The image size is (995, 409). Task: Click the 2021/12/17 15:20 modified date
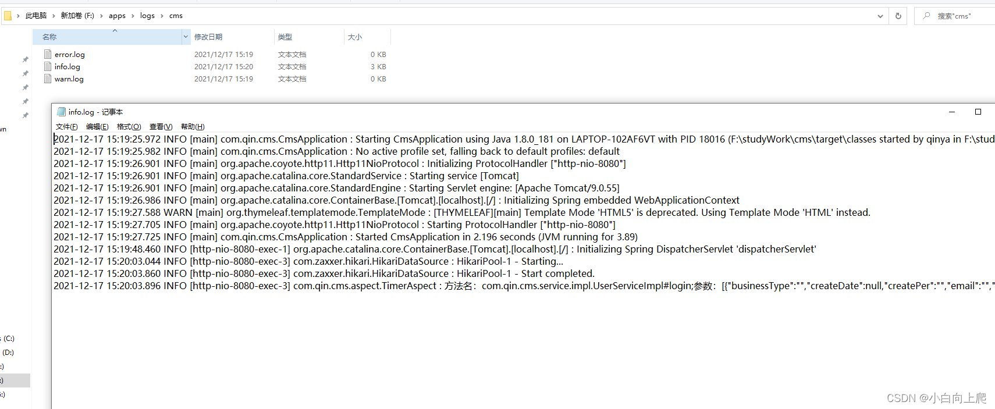click(223, 66)
